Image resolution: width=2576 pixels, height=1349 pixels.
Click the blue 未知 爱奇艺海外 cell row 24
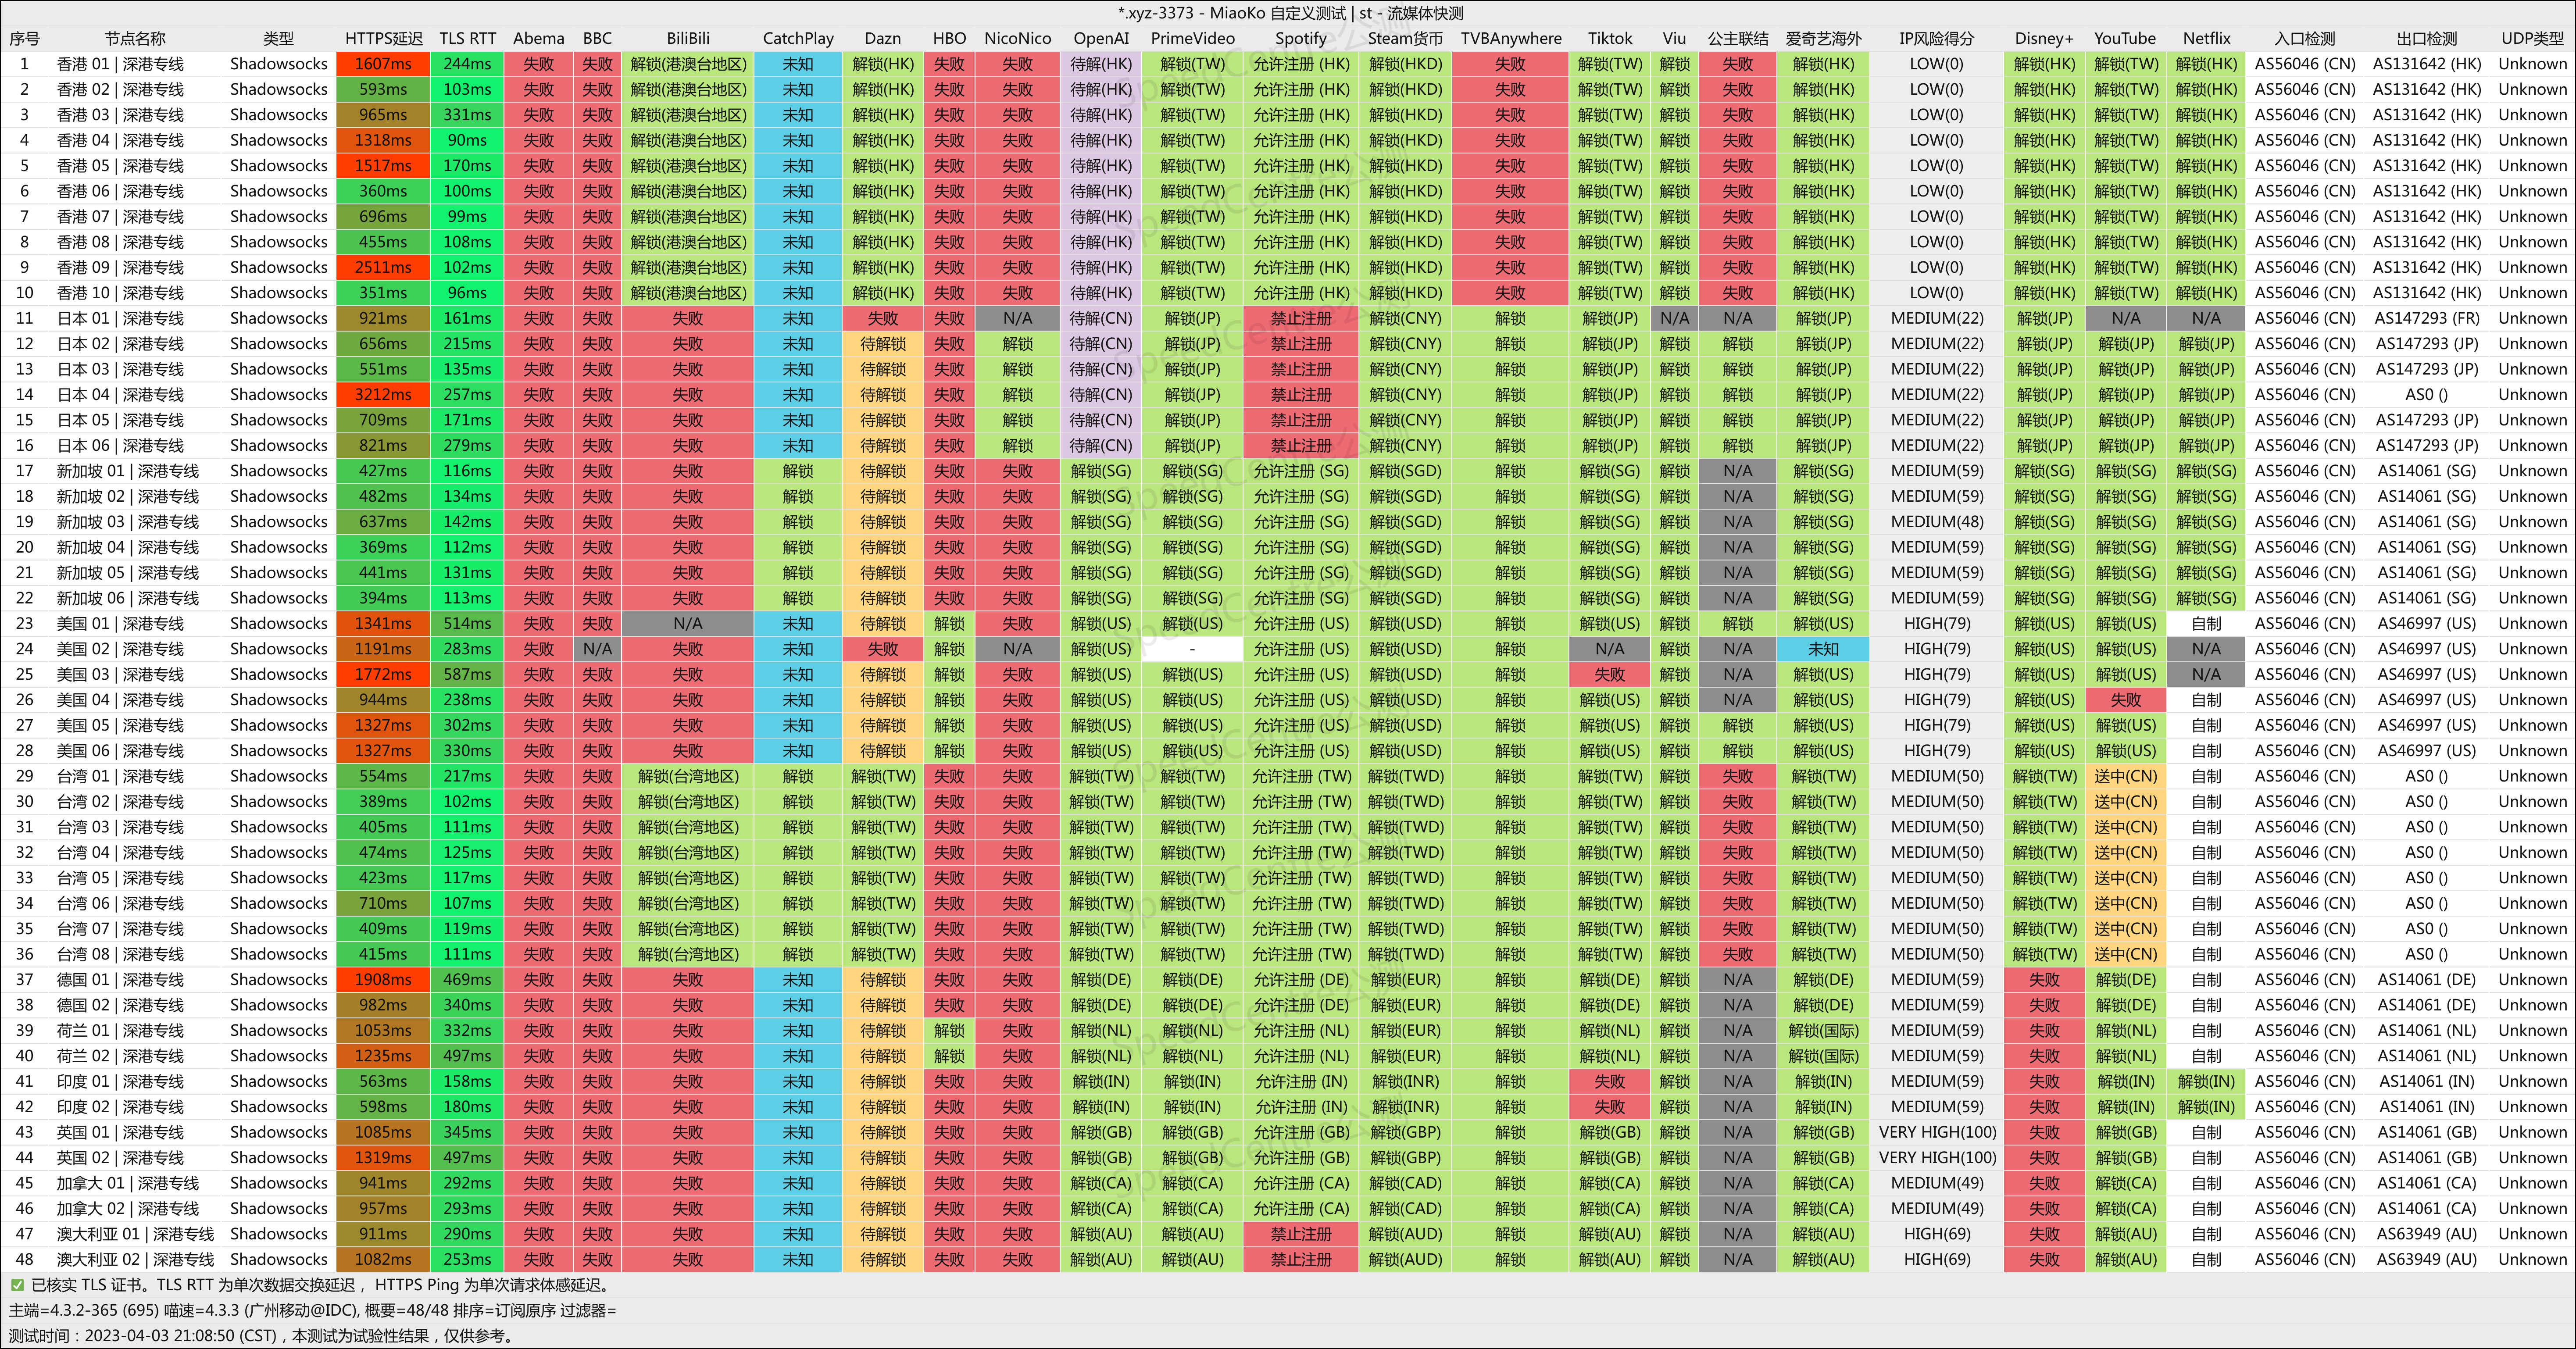point(1822,649)
